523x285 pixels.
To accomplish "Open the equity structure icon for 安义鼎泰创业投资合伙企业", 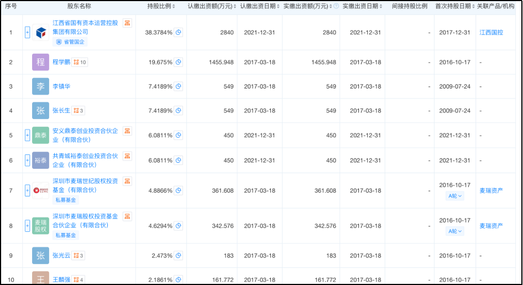I will click(127, 131).
